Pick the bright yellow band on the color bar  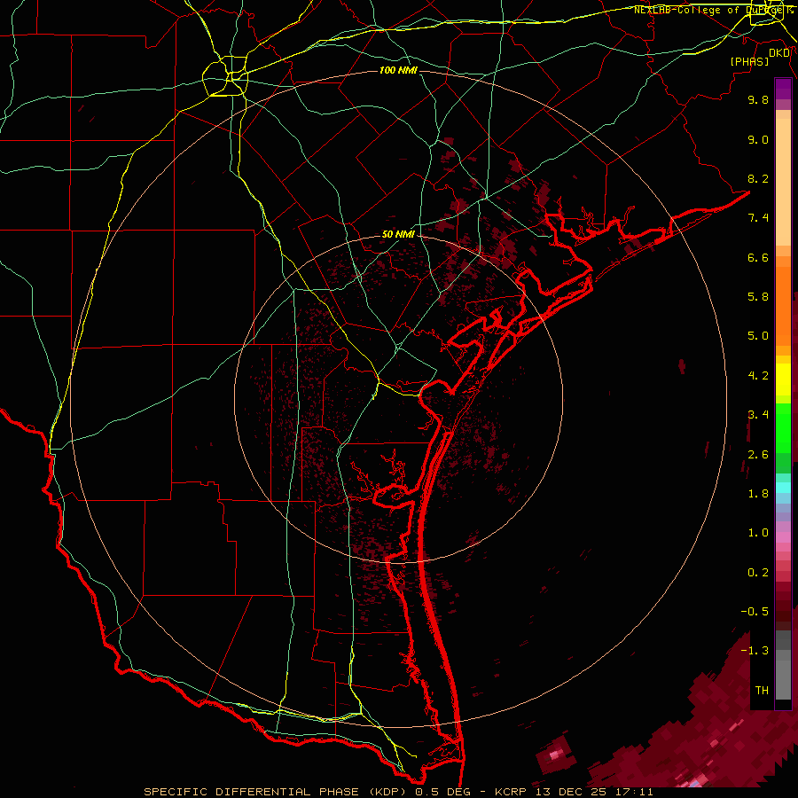[783, 379]
